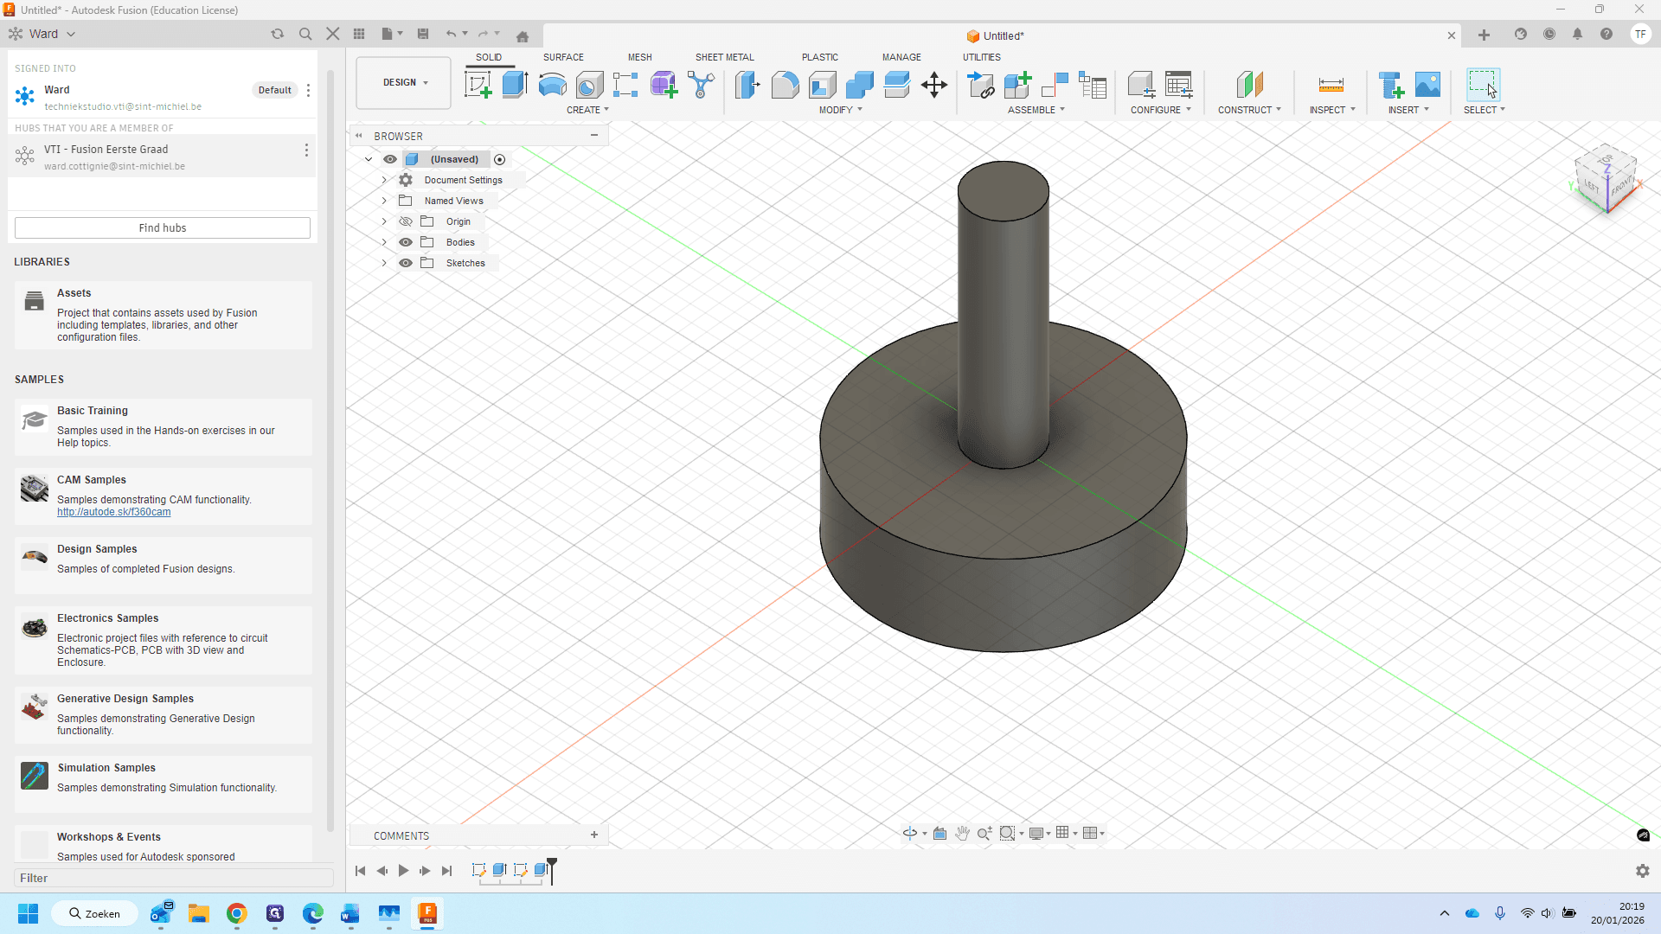Click the ViewCube in the canvas corner

(x=1606, y=179)
